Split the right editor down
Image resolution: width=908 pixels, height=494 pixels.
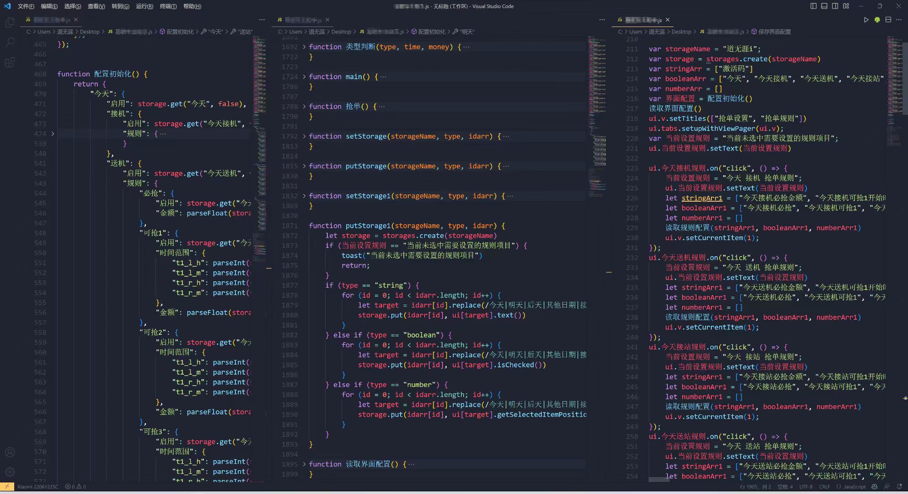(888, 20)
